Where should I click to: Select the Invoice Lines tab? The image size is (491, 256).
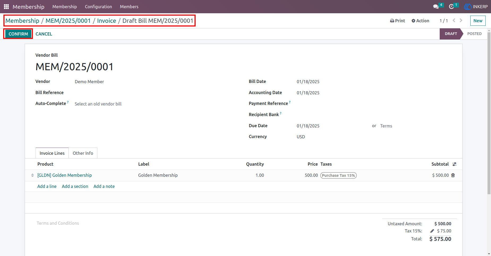coord(52,153)
